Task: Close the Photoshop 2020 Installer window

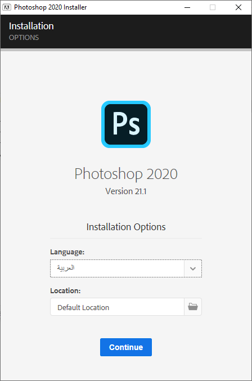Action: point(238,7)
